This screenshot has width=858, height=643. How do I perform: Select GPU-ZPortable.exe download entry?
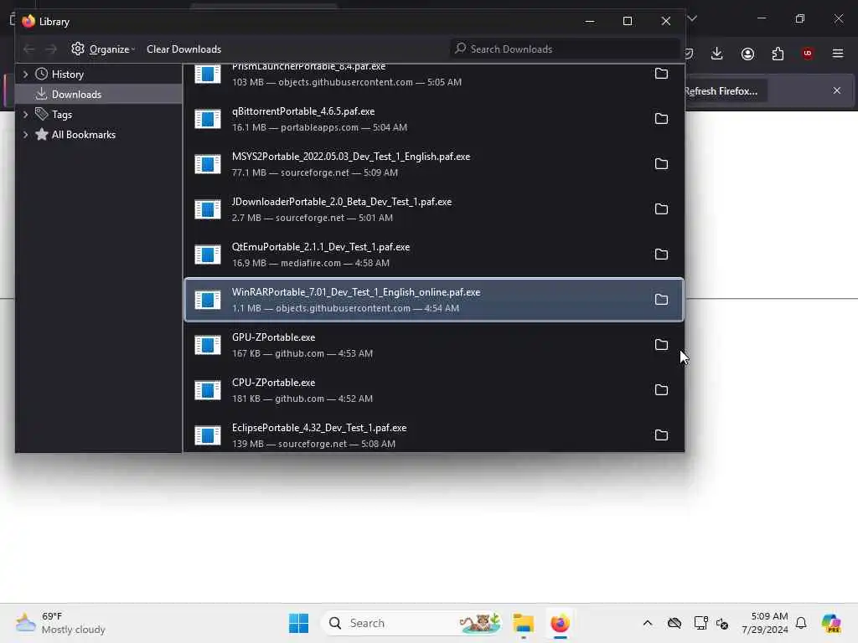pyautogui.click(x=434, y=345)
